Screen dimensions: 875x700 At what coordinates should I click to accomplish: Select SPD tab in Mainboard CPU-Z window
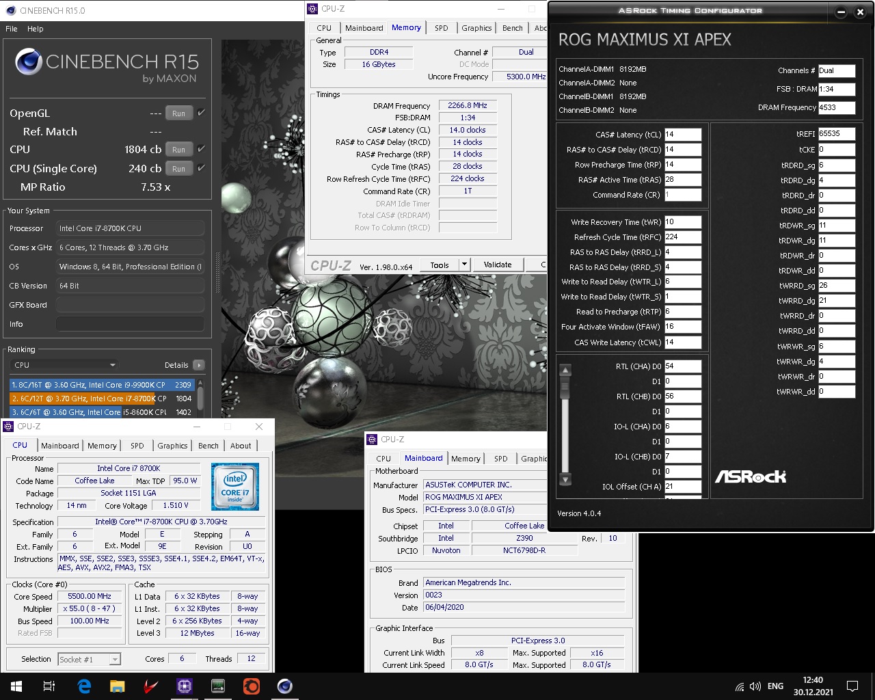point(501,459)
